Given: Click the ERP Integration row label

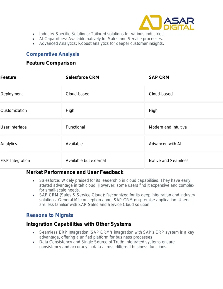Looking at the screenshot, I should pyautogui.click(x=15, y=161).
